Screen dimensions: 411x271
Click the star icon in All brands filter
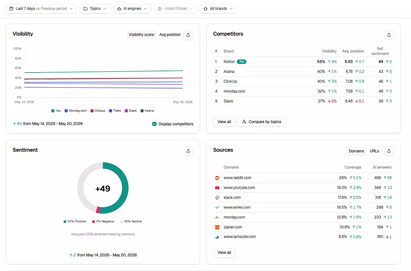[x=206, y=9]
